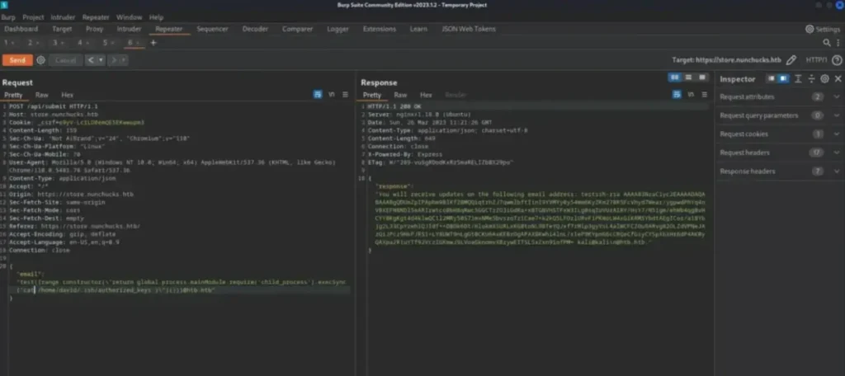Click the Repeater search magnifier icon

828,43
